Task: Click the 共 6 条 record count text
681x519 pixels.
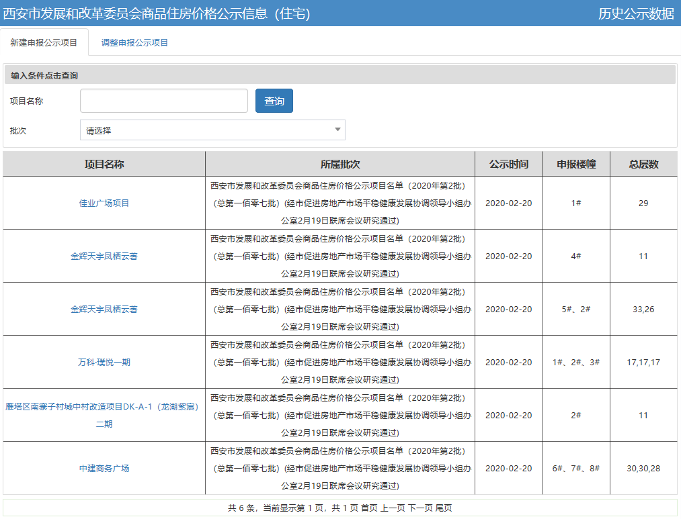Action: pyautogui.click(x=243, y=508)
